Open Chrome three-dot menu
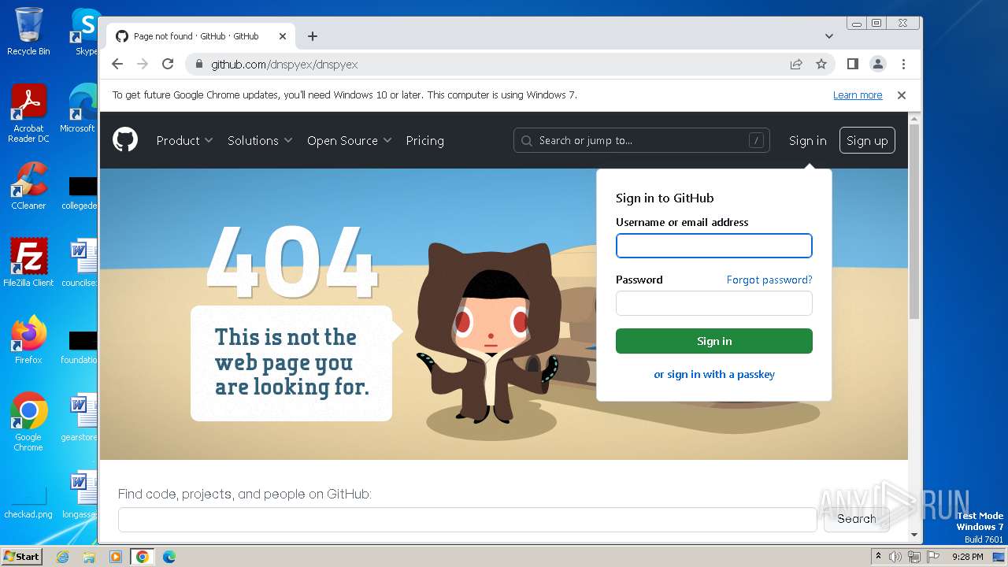 pos(903,64)
